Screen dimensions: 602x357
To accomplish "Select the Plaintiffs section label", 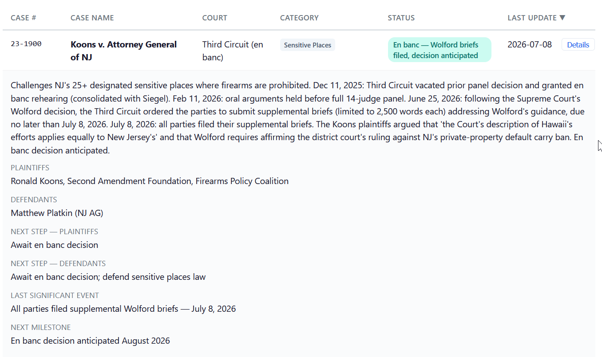I will [30, 168].
